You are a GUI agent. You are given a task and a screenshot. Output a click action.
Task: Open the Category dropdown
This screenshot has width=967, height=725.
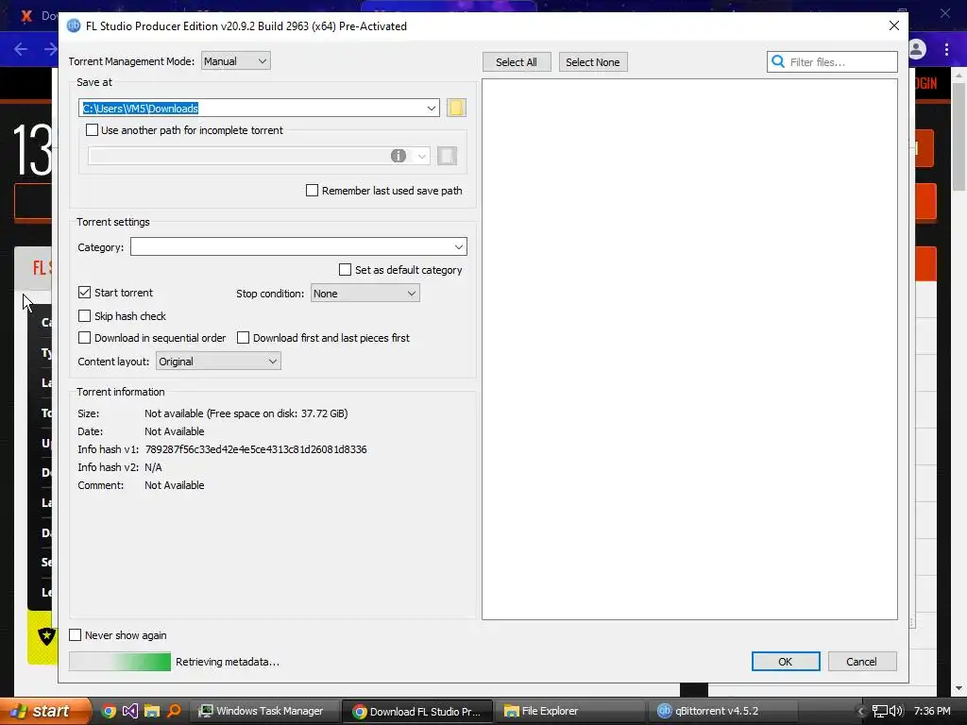(298, 246)
